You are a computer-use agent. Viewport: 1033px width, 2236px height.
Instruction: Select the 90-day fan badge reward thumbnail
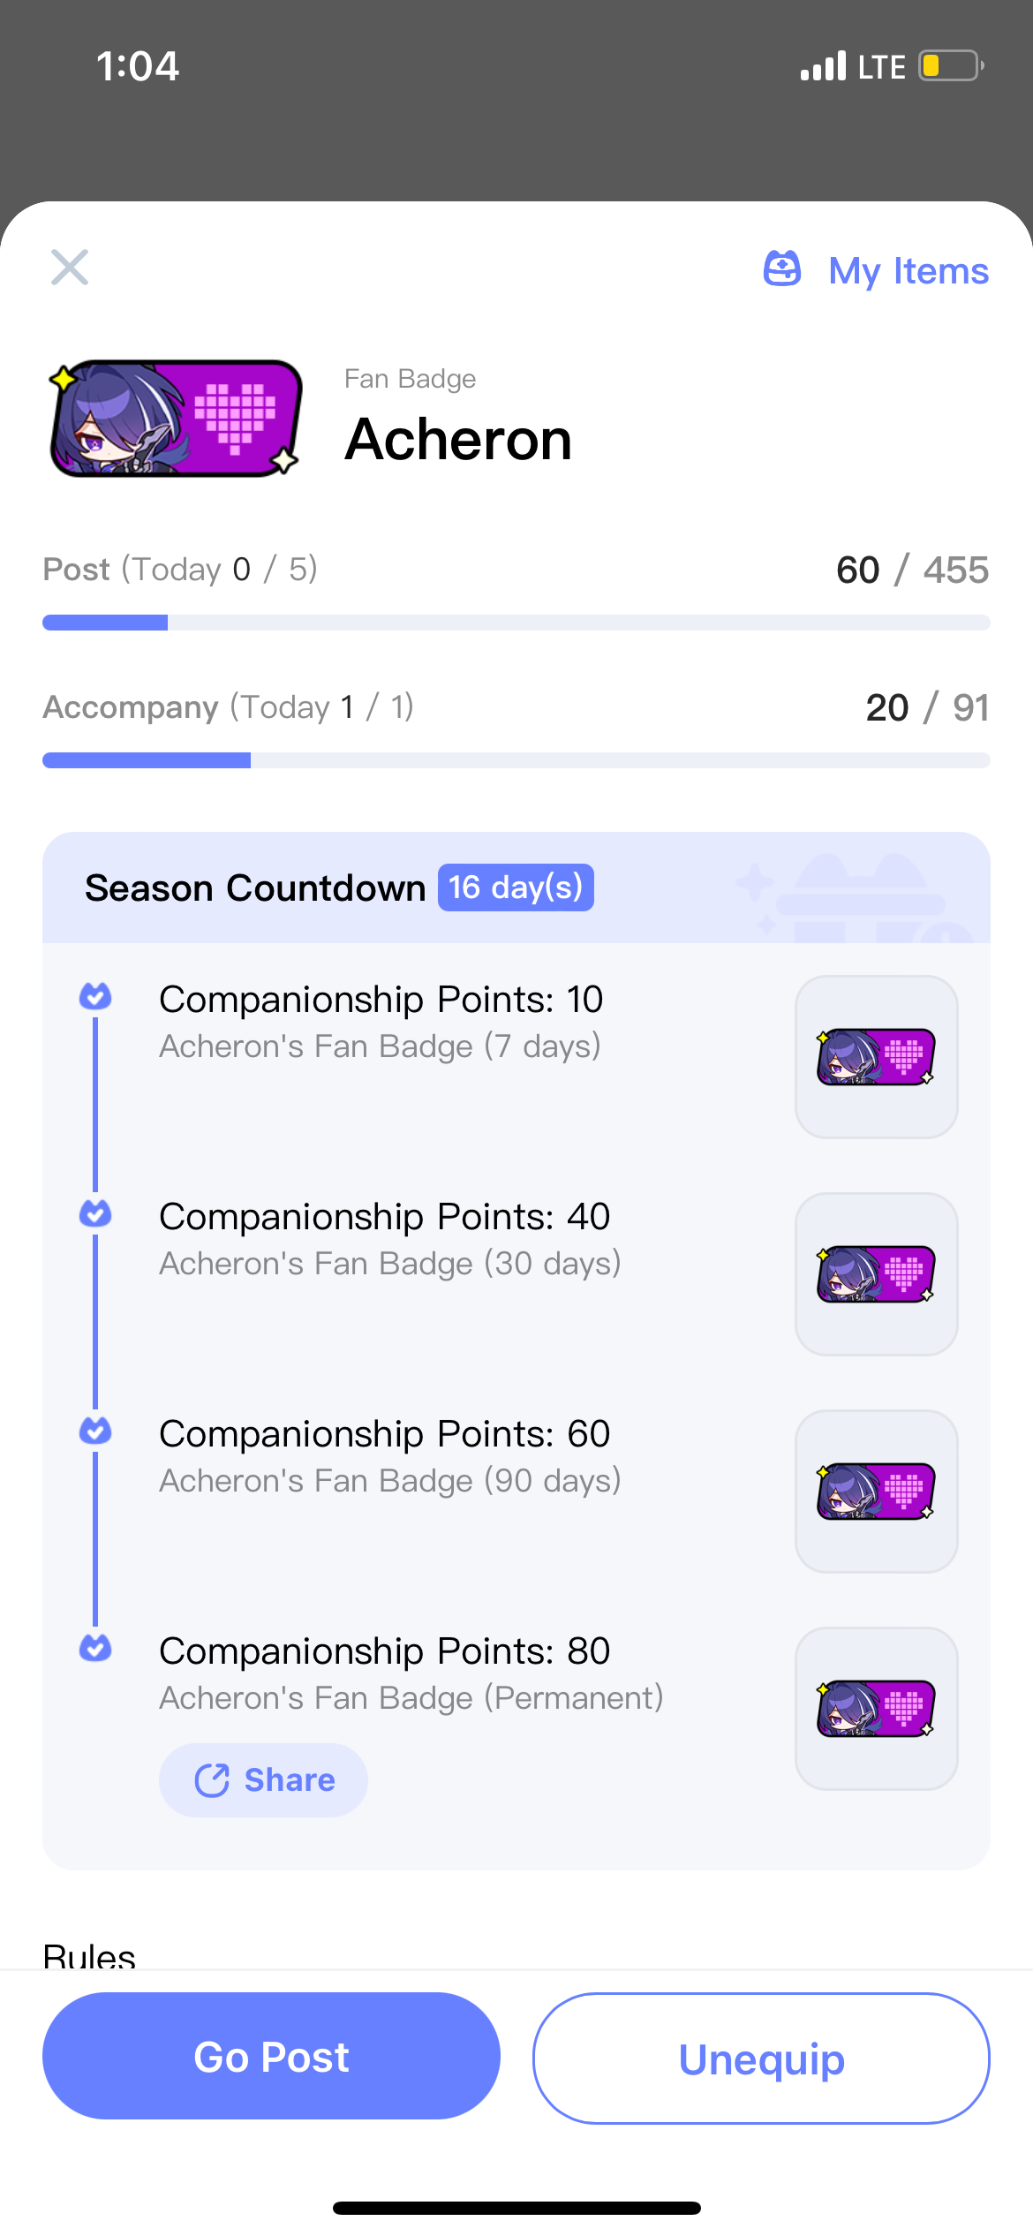(875, 1491)
